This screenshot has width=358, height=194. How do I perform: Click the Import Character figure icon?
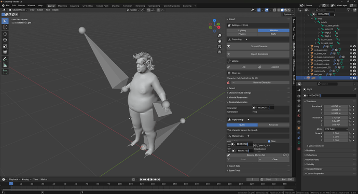pos(228,46)
